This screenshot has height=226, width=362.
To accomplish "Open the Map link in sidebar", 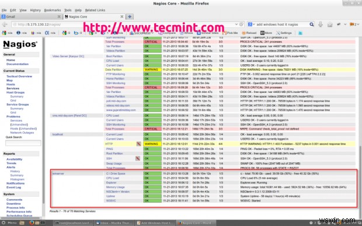I will 9,81.
